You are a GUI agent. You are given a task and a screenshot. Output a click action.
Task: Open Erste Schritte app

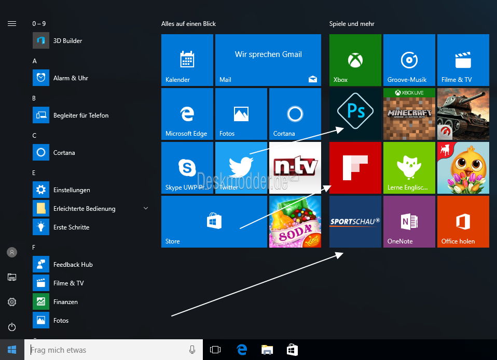(90, 227)
